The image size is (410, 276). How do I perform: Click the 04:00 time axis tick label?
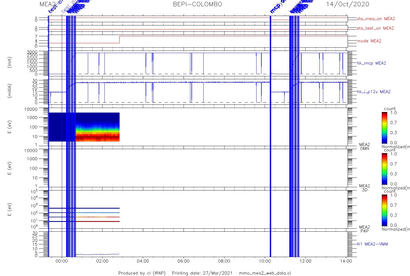tap(143, 261)
